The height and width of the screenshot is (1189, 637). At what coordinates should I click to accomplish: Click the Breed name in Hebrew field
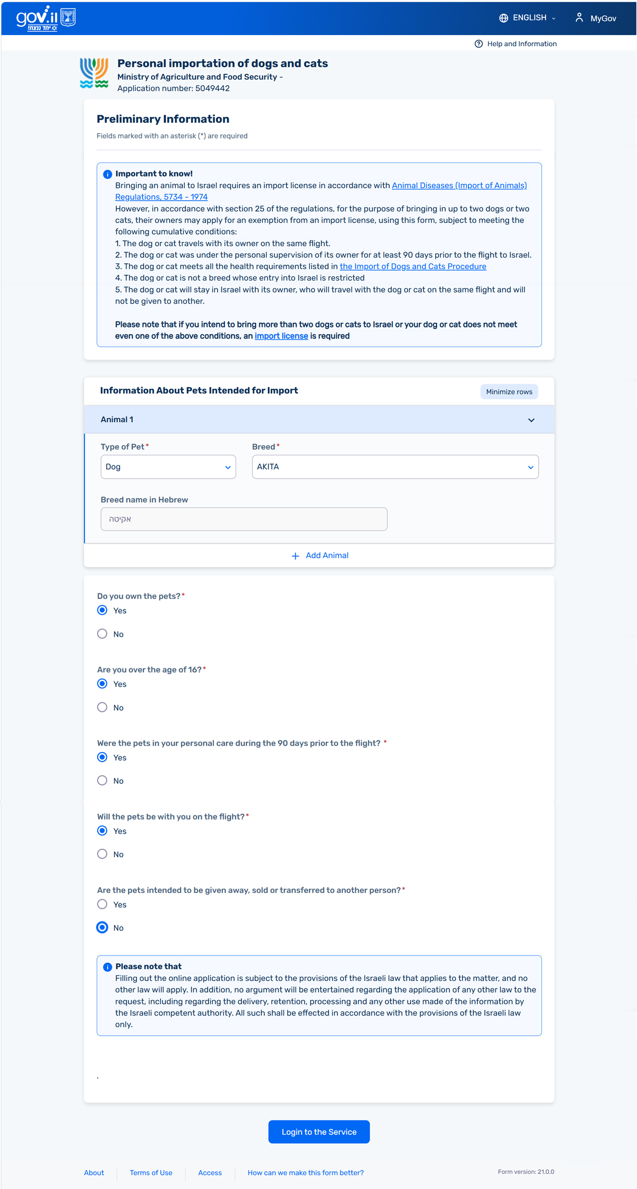pos(244,519)
